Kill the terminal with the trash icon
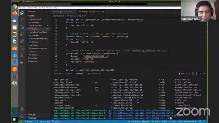 (x=196, y=73)
